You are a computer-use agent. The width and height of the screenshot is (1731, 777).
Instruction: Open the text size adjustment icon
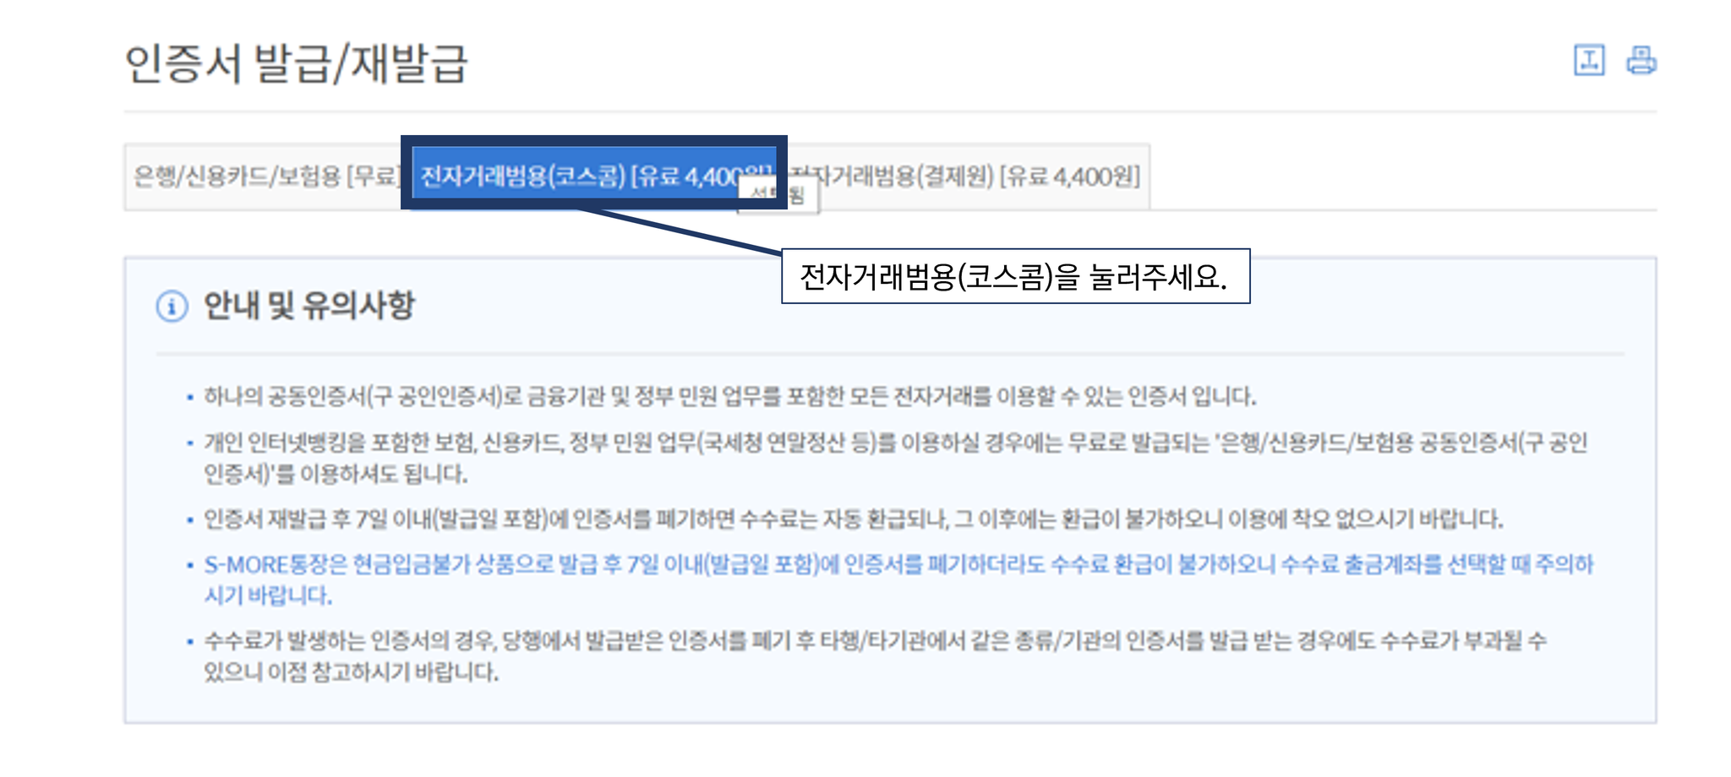[1589, 61]
